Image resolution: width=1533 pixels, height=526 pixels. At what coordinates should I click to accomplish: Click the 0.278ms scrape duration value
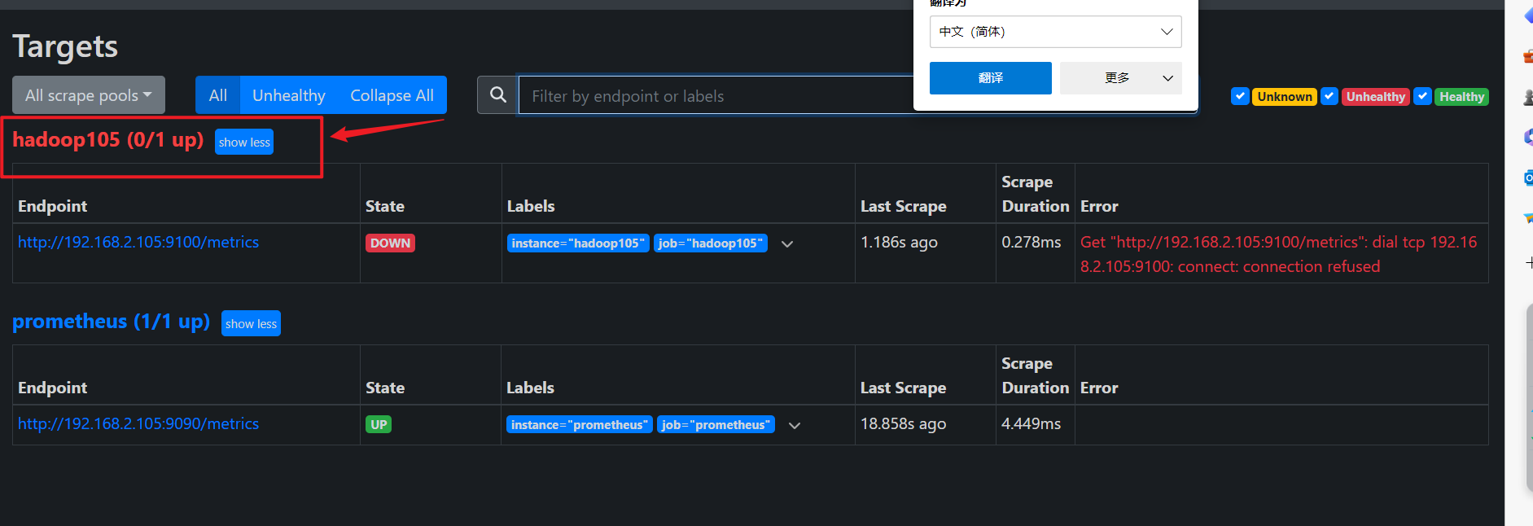coord(1031,242)
